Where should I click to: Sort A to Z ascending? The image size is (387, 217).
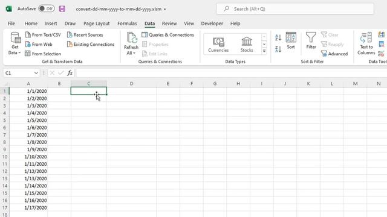click(278, 37)
